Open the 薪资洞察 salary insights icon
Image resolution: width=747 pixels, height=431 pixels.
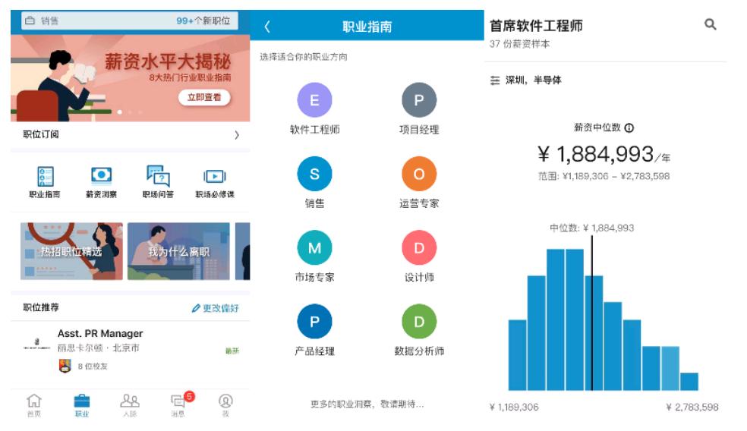[102, 175]
